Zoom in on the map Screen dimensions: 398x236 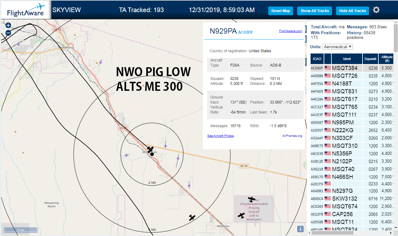click(8, 25)
